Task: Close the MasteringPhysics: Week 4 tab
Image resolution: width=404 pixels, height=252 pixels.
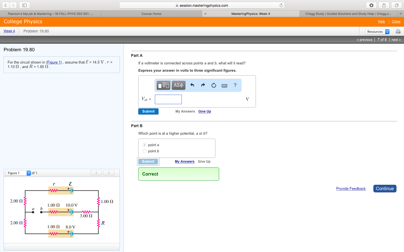Action: (205, 14)
